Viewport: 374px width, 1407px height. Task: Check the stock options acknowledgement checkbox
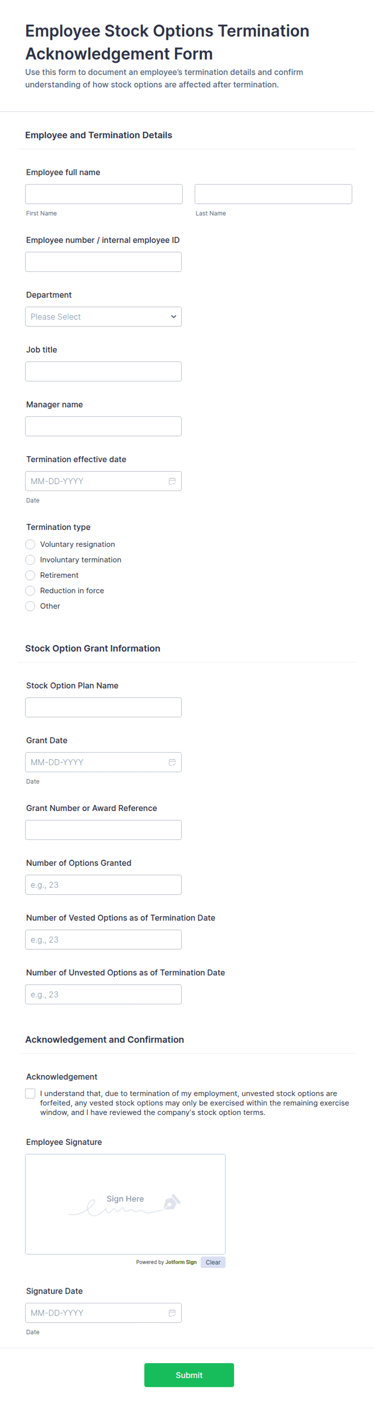(x=31, y=1094)
